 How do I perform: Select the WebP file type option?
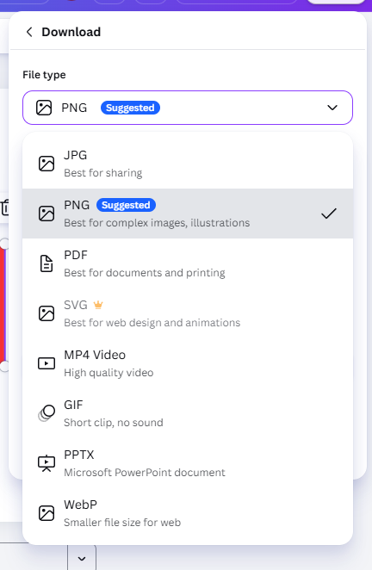point(188,513)
